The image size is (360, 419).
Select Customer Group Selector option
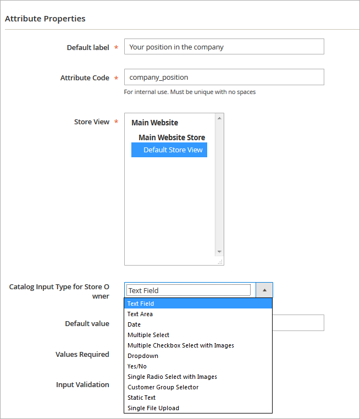pyautogui.click(x=163, y=387)
